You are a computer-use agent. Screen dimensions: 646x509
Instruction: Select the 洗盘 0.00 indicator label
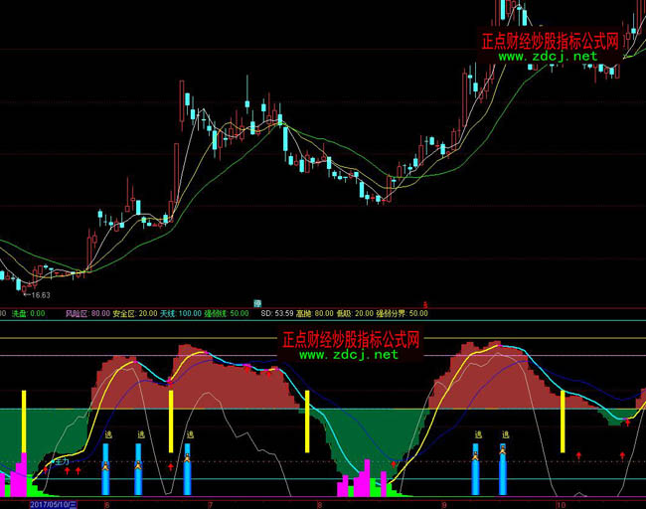coord(29,313)
